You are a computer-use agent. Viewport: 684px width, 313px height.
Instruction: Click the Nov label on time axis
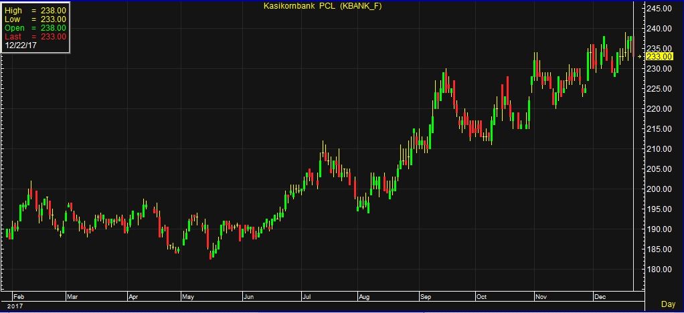point(541,297)
